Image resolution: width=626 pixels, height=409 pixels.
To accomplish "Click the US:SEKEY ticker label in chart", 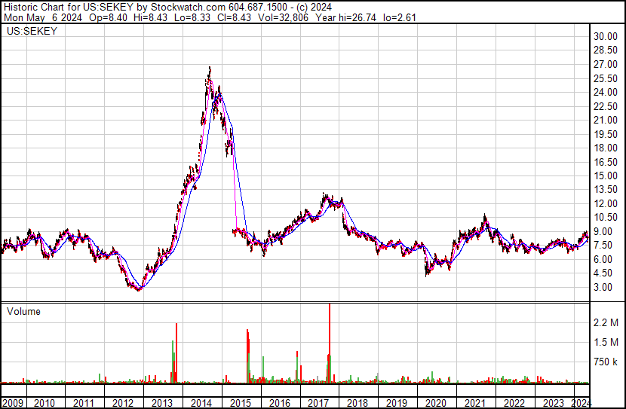I will tap(31, 32).
